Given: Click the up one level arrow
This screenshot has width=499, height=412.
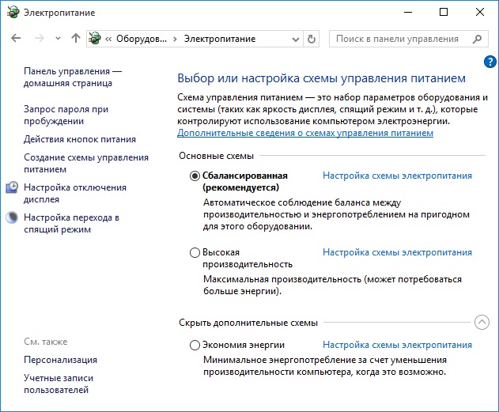Looking at the screenshot, I should pos(76,39).
